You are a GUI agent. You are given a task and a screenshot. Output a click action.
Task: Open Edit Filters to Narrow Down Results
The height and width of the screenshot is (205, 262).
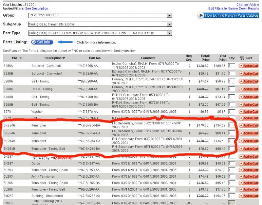tap(234, 8)
